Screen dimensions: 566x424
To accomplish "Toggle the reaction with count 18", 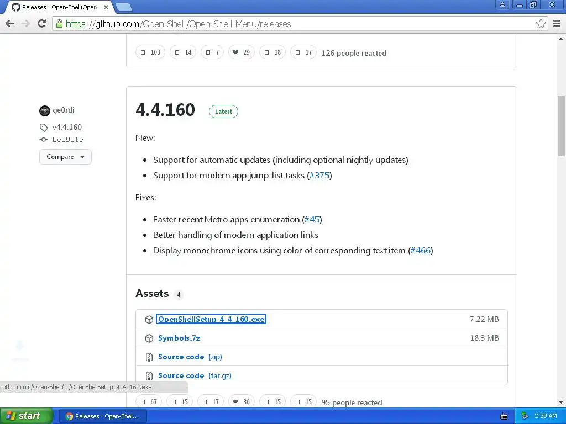I will 272,52.
